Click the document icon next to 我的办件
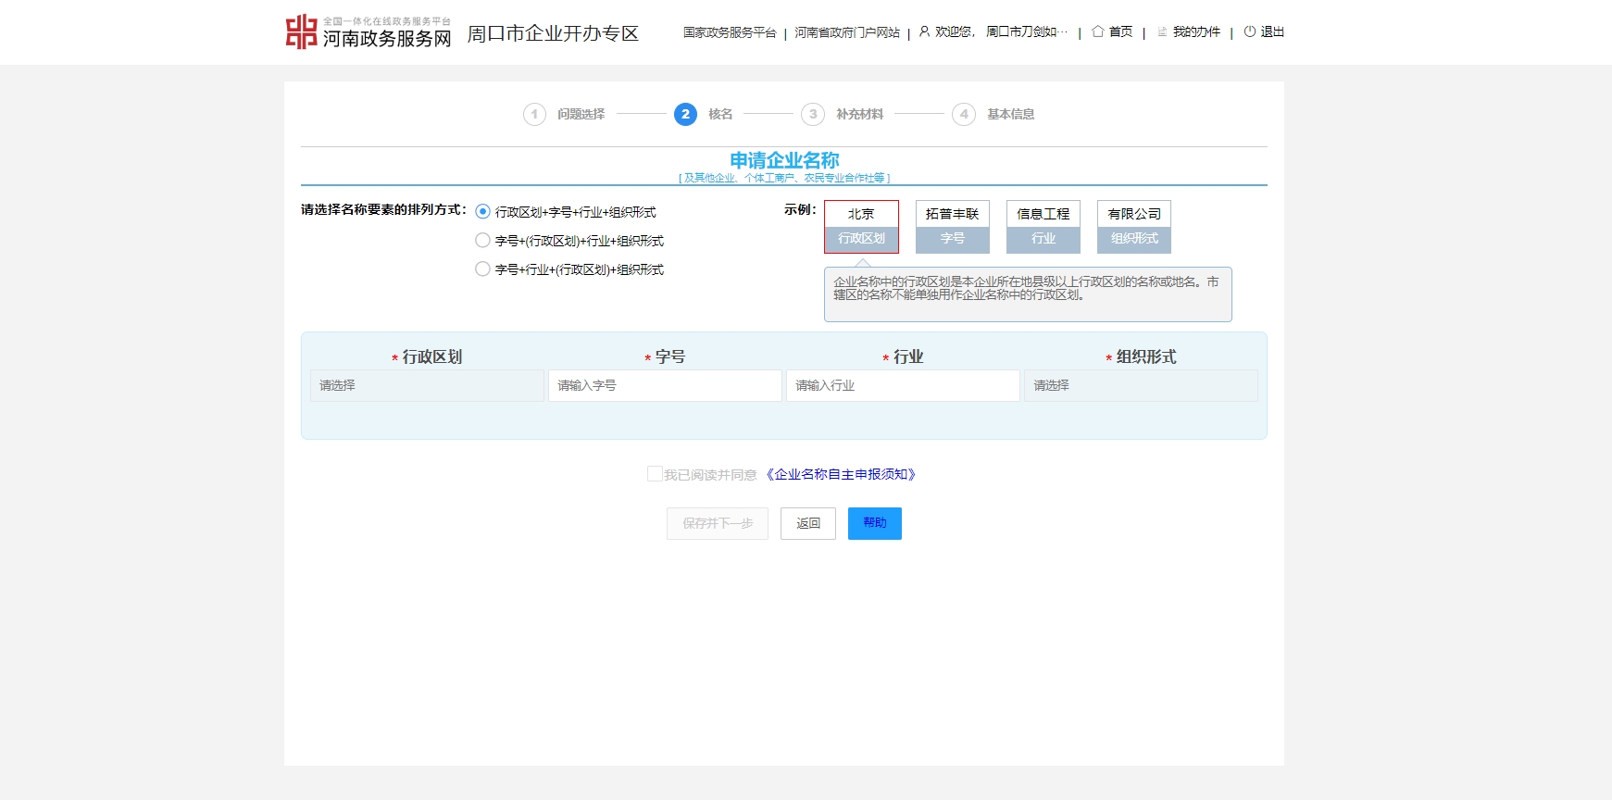 coord(1162,31)
